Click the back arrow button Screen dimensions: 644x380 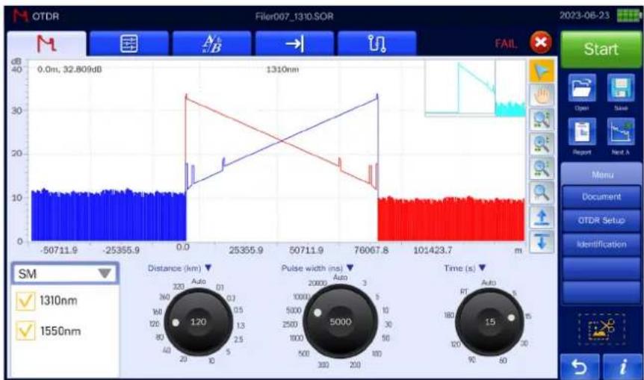pos(580,367)
